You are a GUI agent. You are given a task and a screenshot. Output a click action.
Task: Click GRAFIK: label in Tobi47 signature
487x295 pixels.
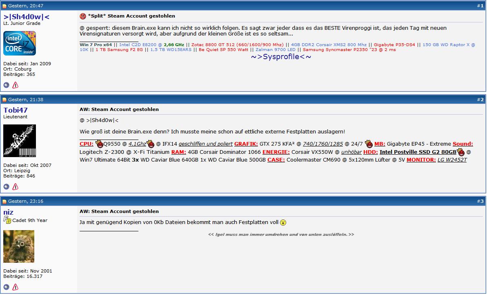(x=246, y=144)
